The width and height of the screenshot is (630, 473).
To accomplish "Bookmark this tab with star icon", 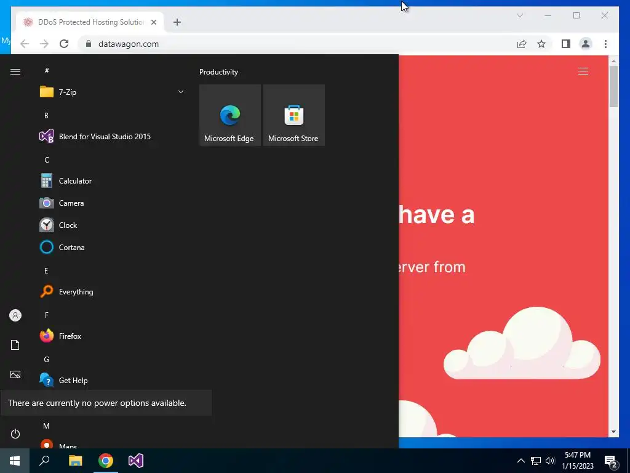I will pyautogui.click(x=541, y=44).
